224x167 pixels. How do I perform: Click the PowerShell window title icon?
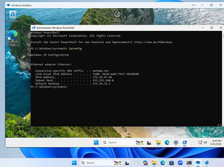click(x=34, y=28)
